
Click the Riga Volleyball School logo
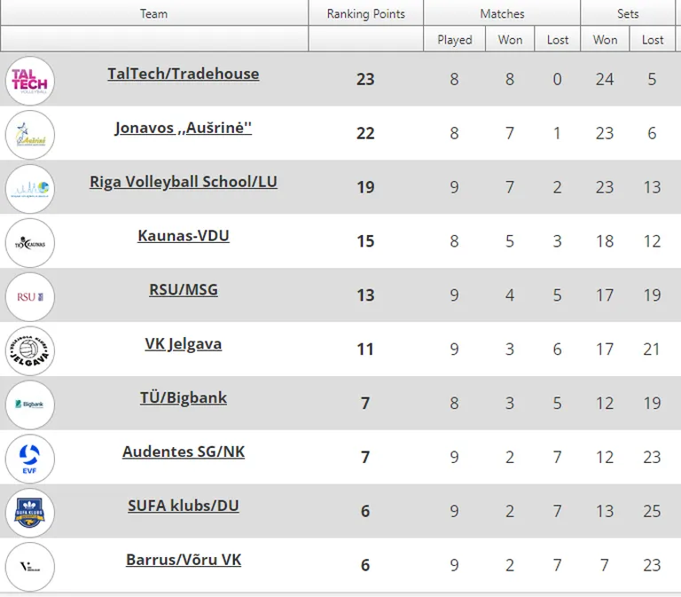tap(30, 189)
